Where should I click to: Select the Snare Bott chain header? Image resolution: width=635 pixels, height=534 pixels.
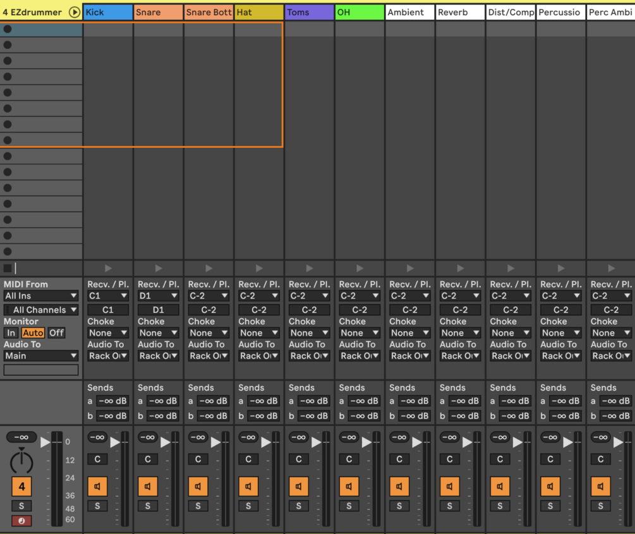[x=209, y=12]
